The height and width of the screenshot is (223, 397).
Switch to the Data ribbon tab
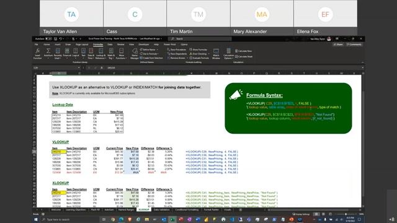click(110, 45)
